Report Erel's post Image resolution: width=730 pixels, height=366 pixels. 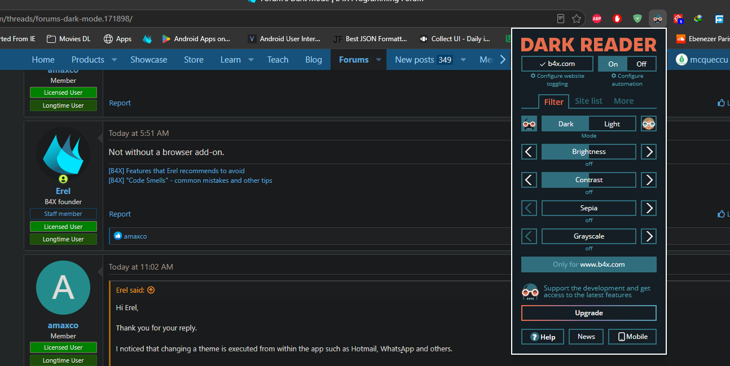(120, 214)
